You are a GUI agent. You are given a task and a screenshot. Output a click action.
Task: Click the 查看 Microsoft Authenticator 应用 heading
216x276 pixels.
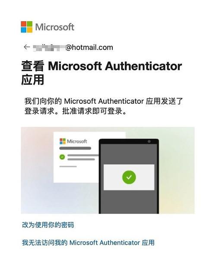tap(102, 73)
